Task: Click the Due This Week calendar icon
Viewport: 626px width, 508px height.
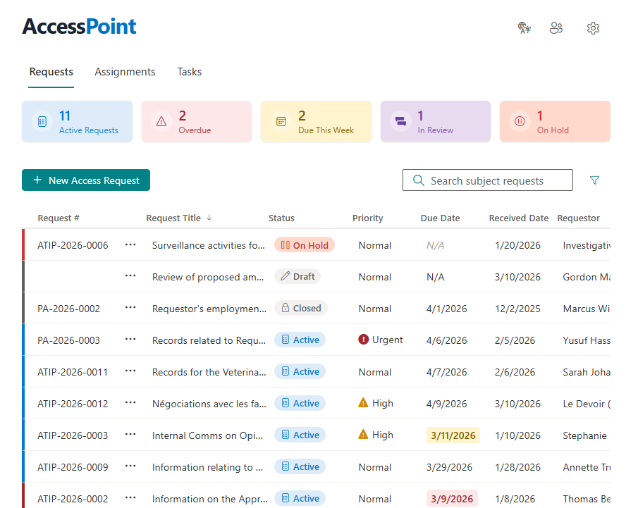Action: pyautogui.click(x=281, y=120)
